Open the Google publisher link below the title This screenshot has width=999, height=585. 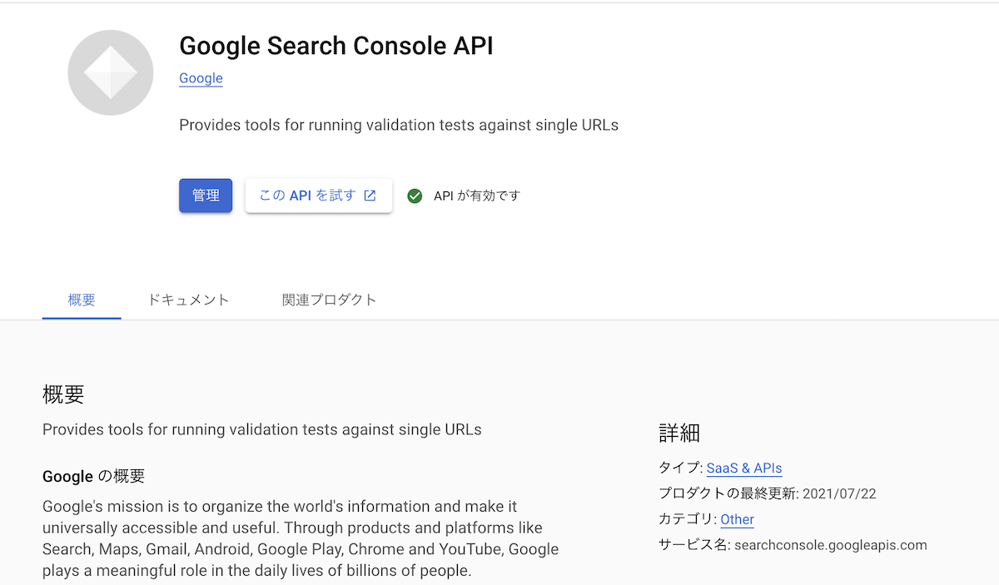(x=200, y=78)
